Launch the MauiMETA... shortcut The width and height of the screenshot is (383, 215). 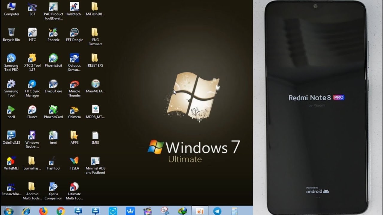[95, 86]
